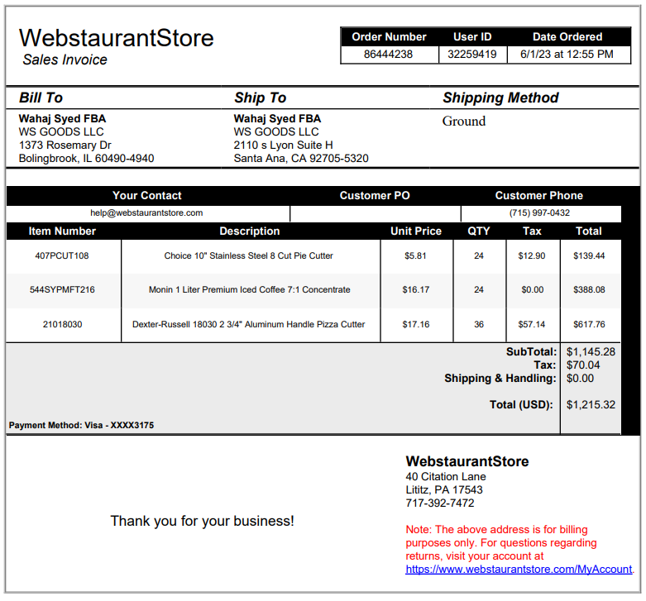Click bill-to address 1373 Rosemary Dr
This screenshot has width=646, height=601.
coord(65,145)
